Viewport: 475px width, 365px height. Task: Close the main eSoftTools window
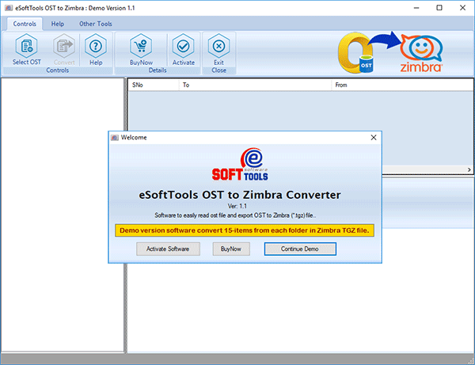462,8
